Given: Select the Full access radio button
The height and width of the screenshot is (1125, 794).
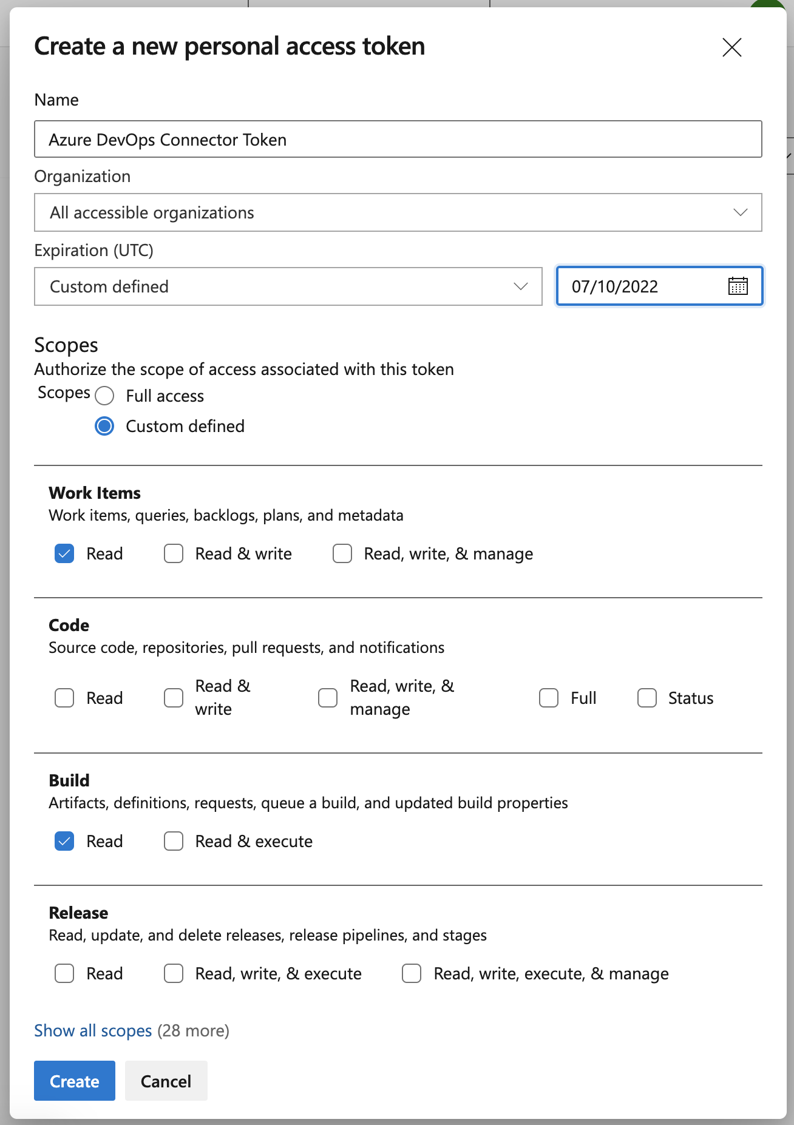Looking at the screenshot, I should (104, 396).
